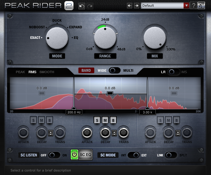Click the red BAND button
The height and width of the screenshot is (175, 211).
(x=86, y=70)
